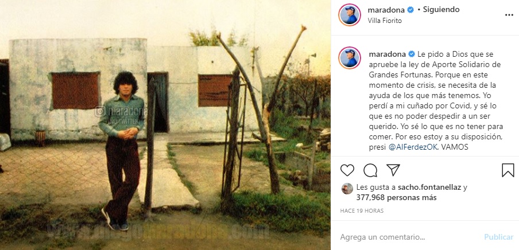
Task: Open comments with the speech bubble icon
Action: (370, 170)
